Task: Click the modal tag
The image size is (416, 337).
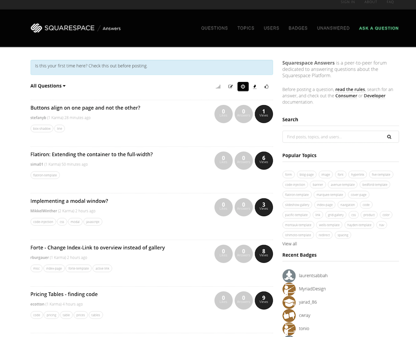Action: click(75, 222)
